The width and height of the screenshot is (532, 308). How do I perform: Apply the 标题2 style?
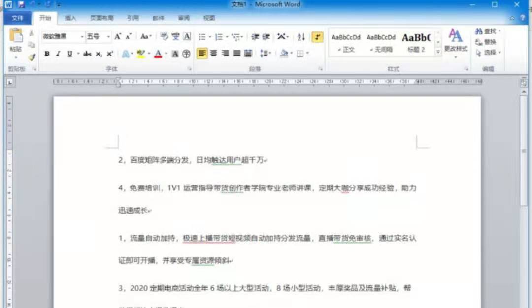pyautogui.click(x=415, y=41)
